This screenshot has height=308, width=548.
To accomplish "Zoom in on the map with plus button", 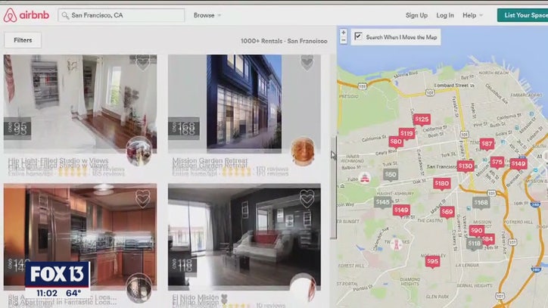I will 343,33.
